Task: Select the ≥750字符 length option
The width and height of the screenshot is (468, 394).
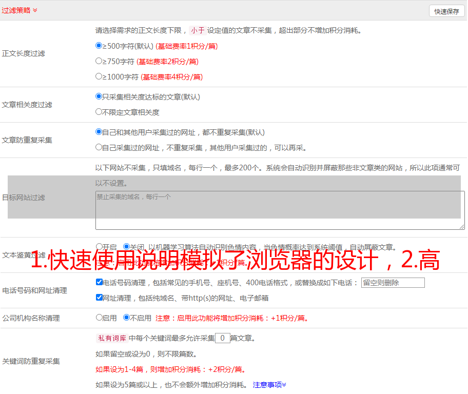Action: [x=99, y=61]
